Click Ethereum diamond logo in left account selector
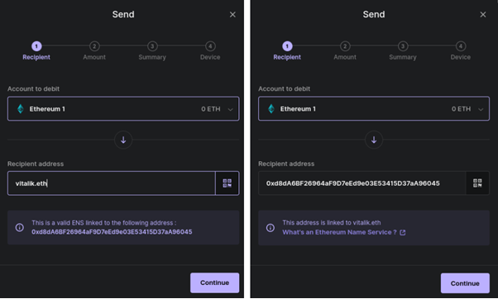The image size is (498, 299). [x=21, y=109]
